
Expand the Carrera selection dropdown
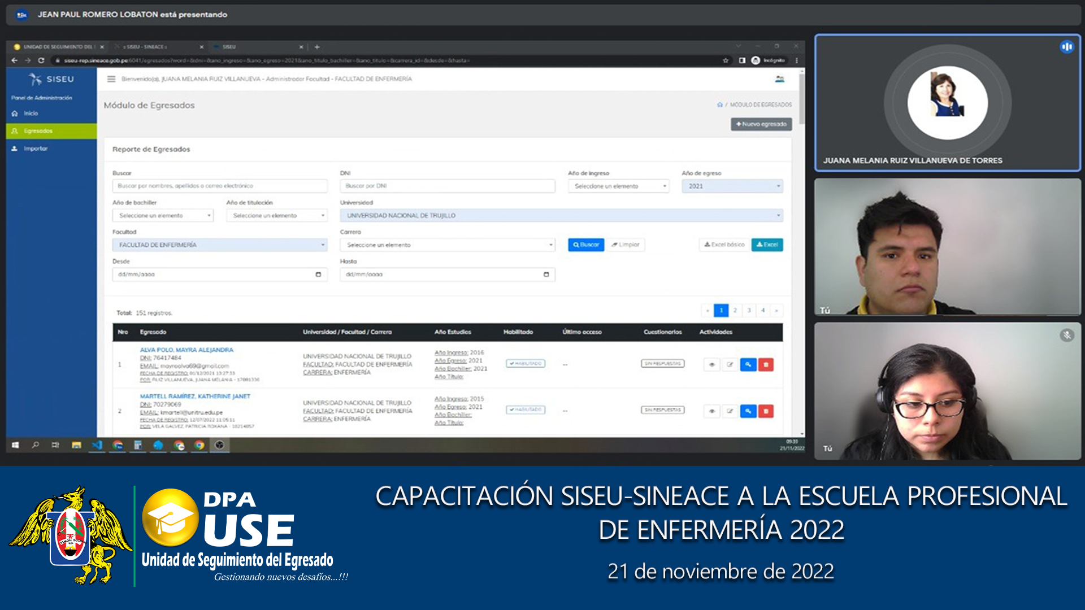[448, 245]
